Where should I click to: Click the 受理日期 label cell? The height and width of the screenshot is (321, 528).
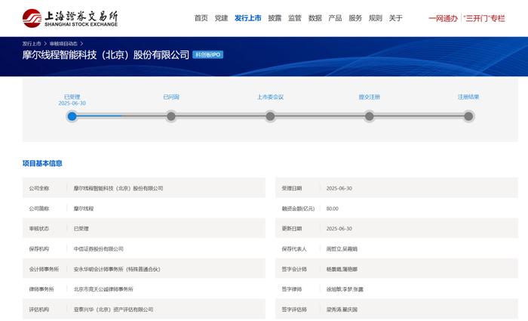292,188
